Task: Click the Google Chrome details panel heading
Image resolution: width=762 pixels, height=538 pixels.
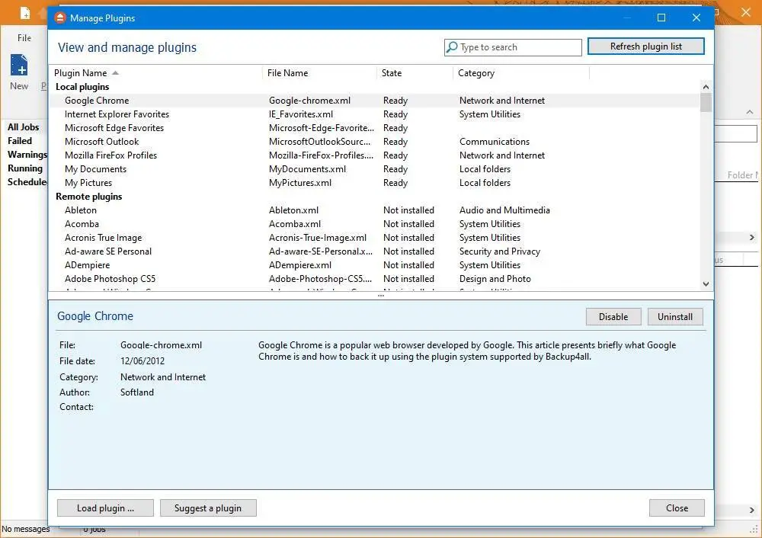Action: 95,316
